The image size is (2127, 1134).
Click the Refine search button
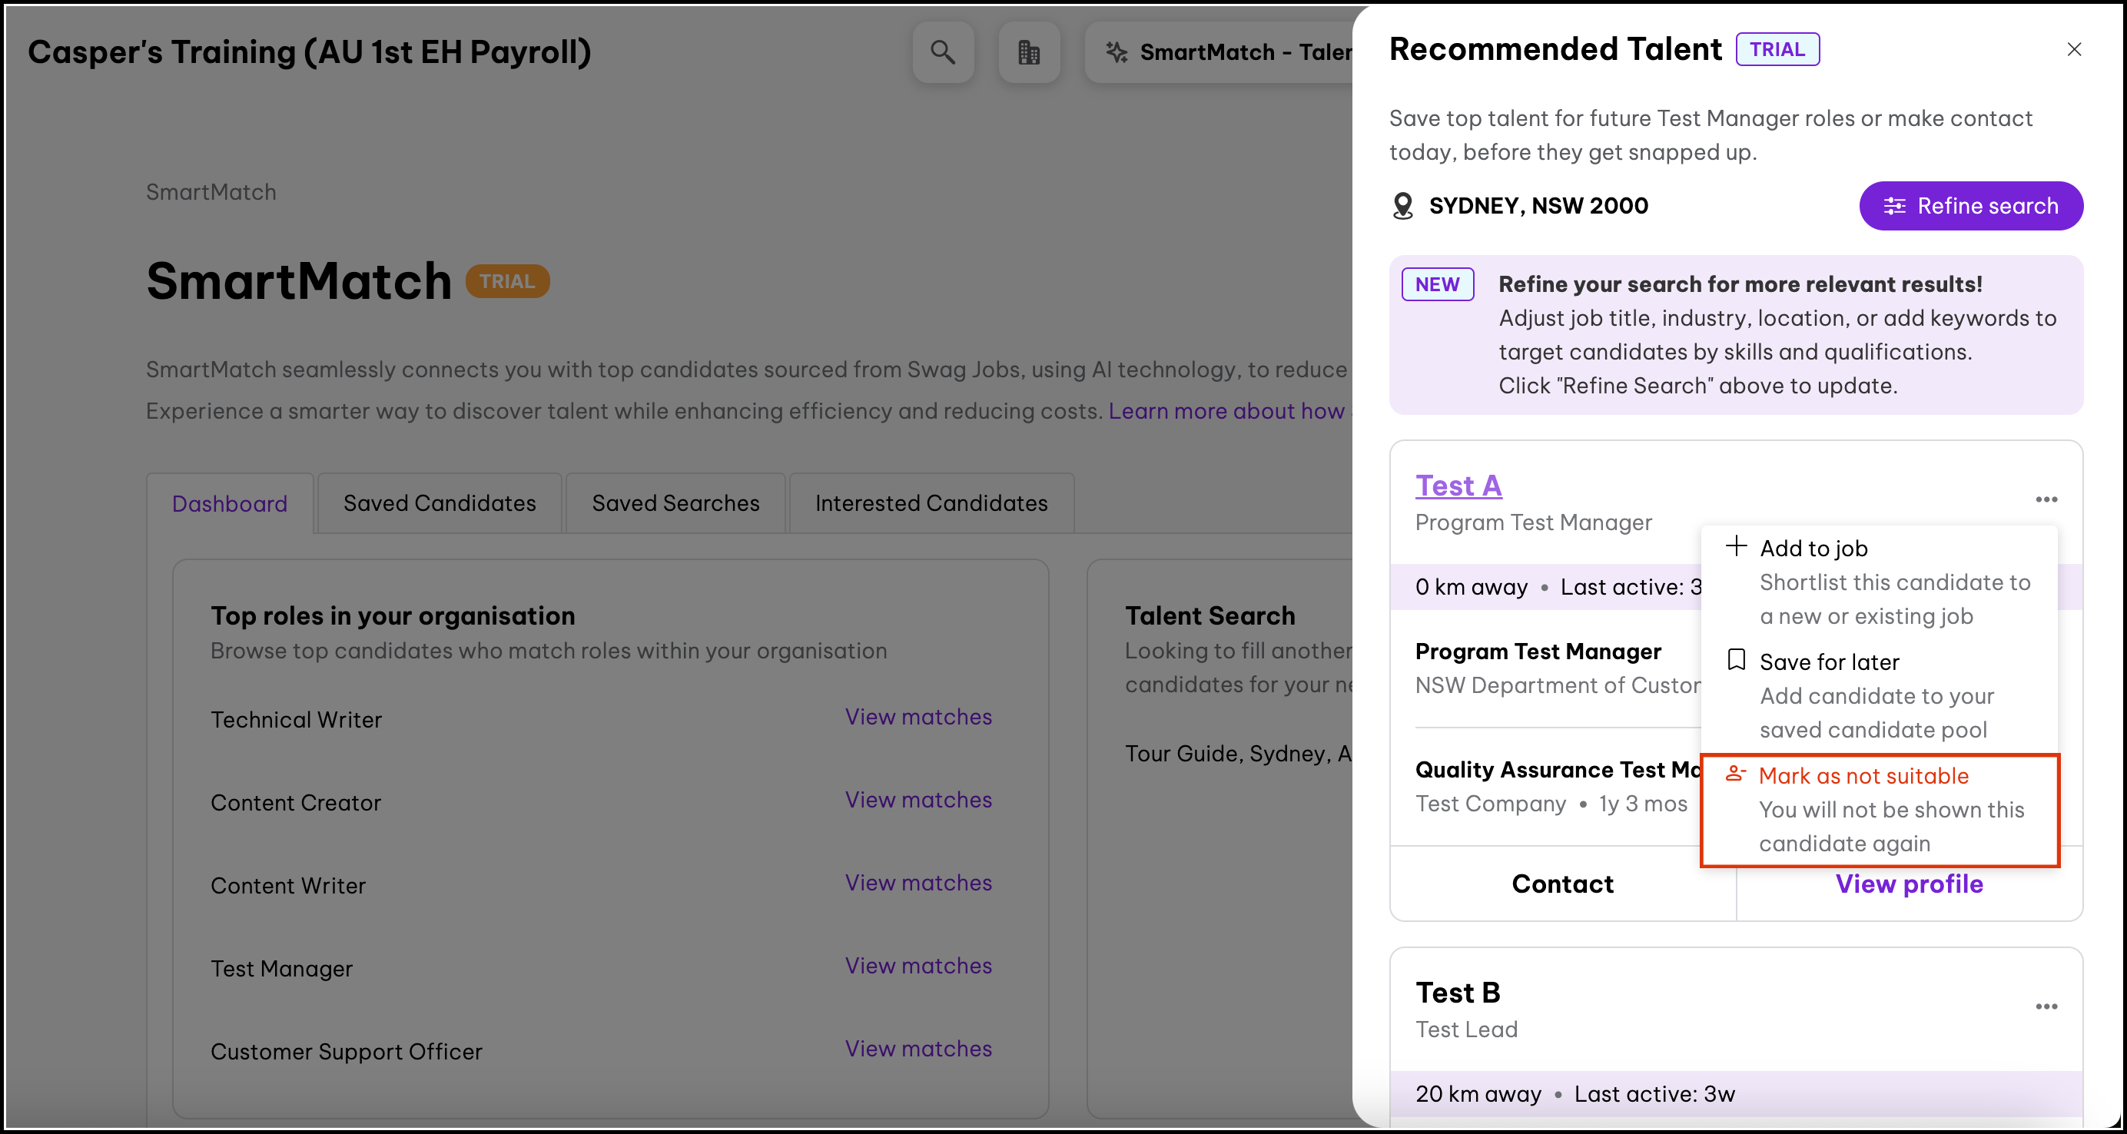coord(1970,205)
